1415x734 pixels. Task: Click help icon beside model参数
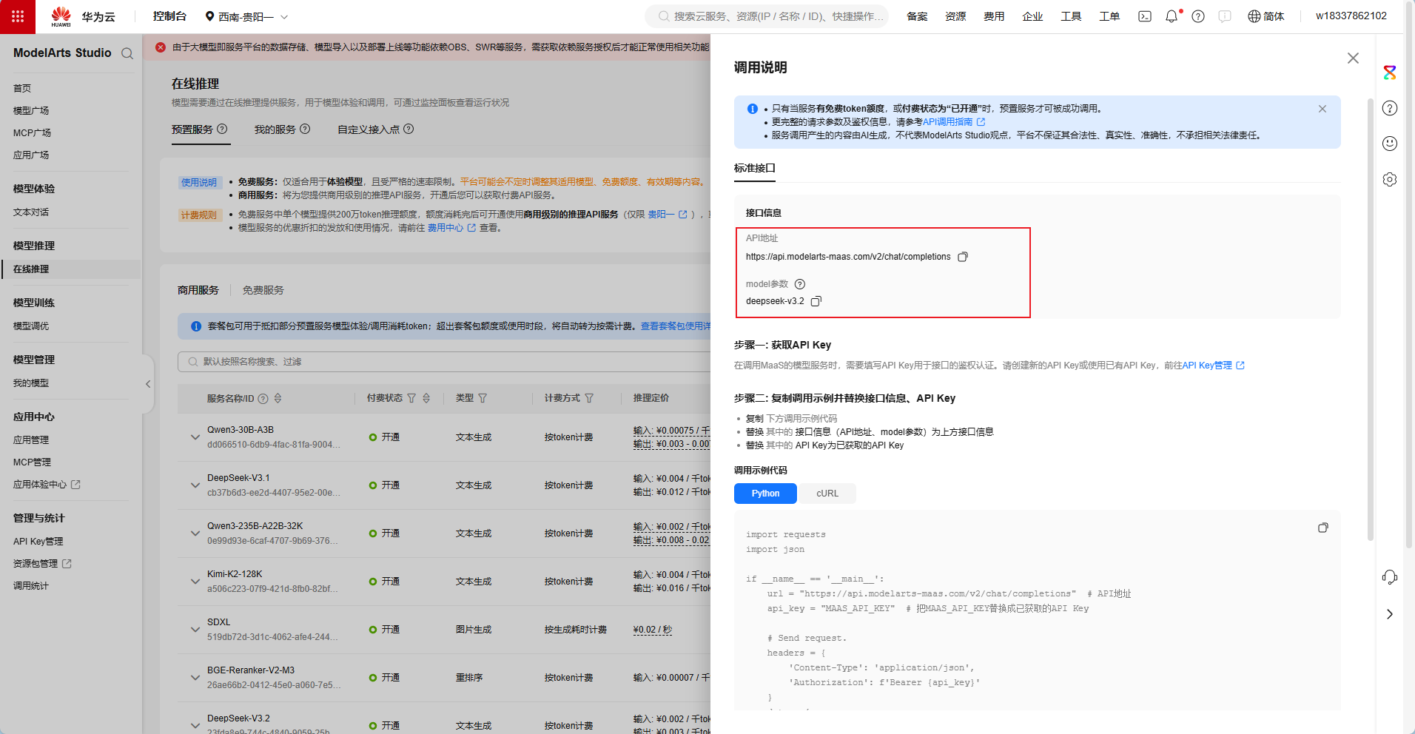point(800,284)
